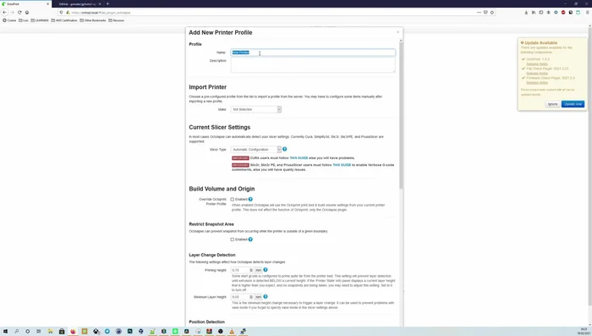Open the AWS Certification bookmarks folder
Image resolution: width=592 pixels, height=336 pixels.
64,20
